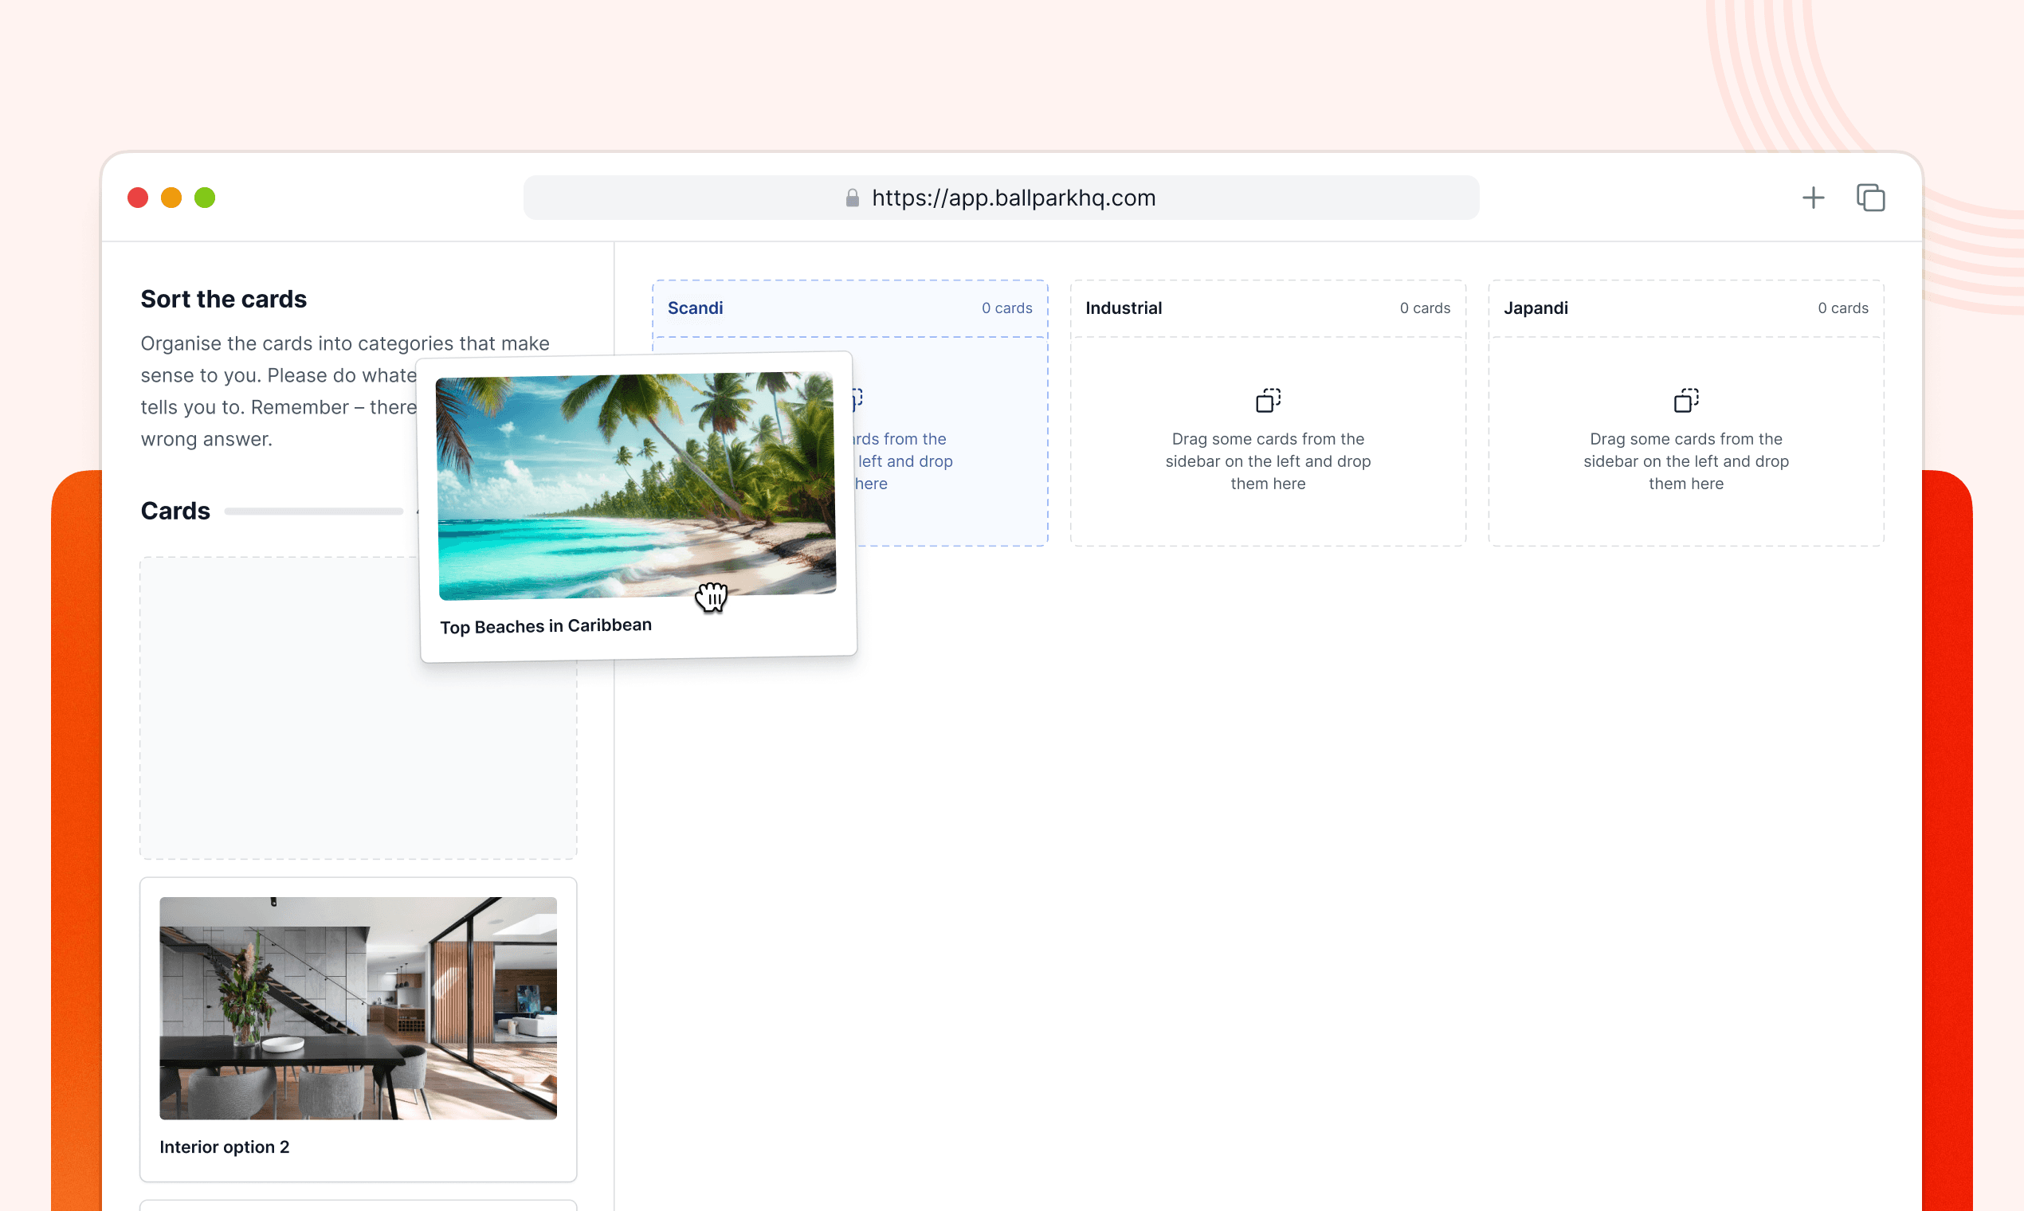The image size is (2024, 1211).
Task: Click the Cards progress bar
Action: pyautogui.click(x=313, y=511)
